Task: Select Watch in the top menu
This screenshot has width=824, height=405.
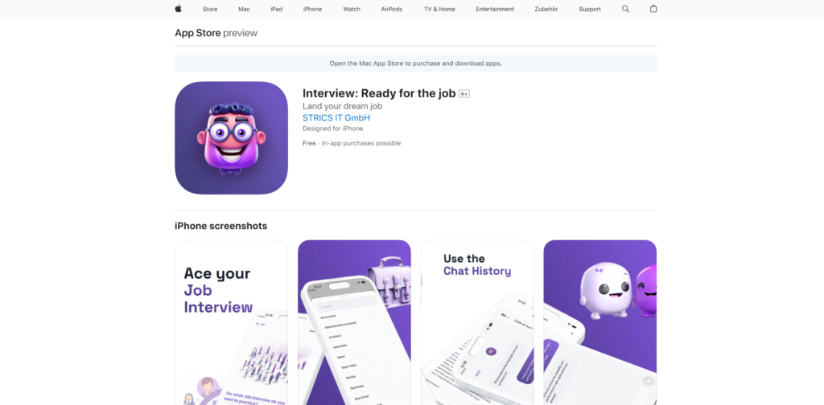Action: [x=352, y=9]
